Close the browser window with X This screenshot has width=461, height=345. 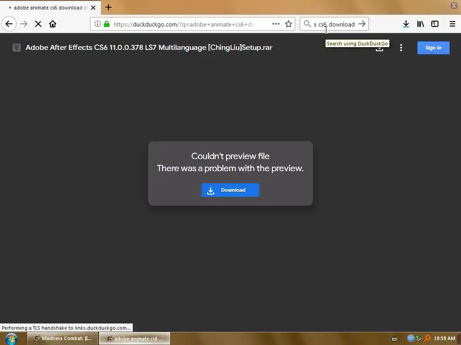(x=454, y=5)
